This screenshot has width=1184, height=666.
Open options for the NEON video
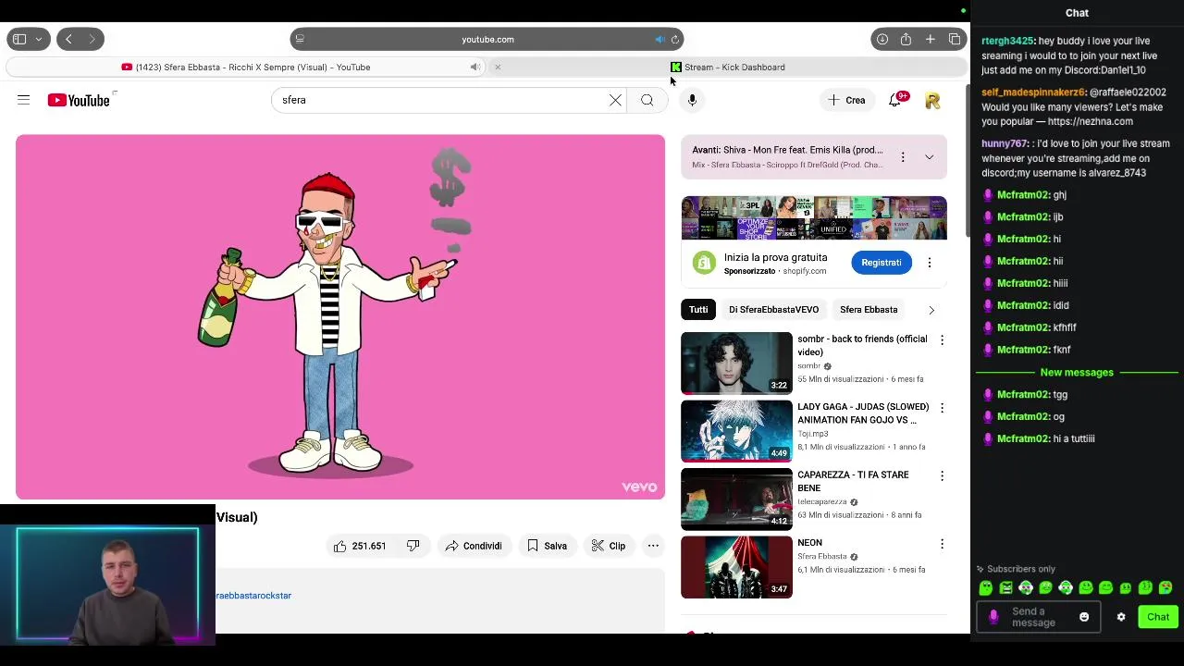pyautogui.click(x=942, y=544)
